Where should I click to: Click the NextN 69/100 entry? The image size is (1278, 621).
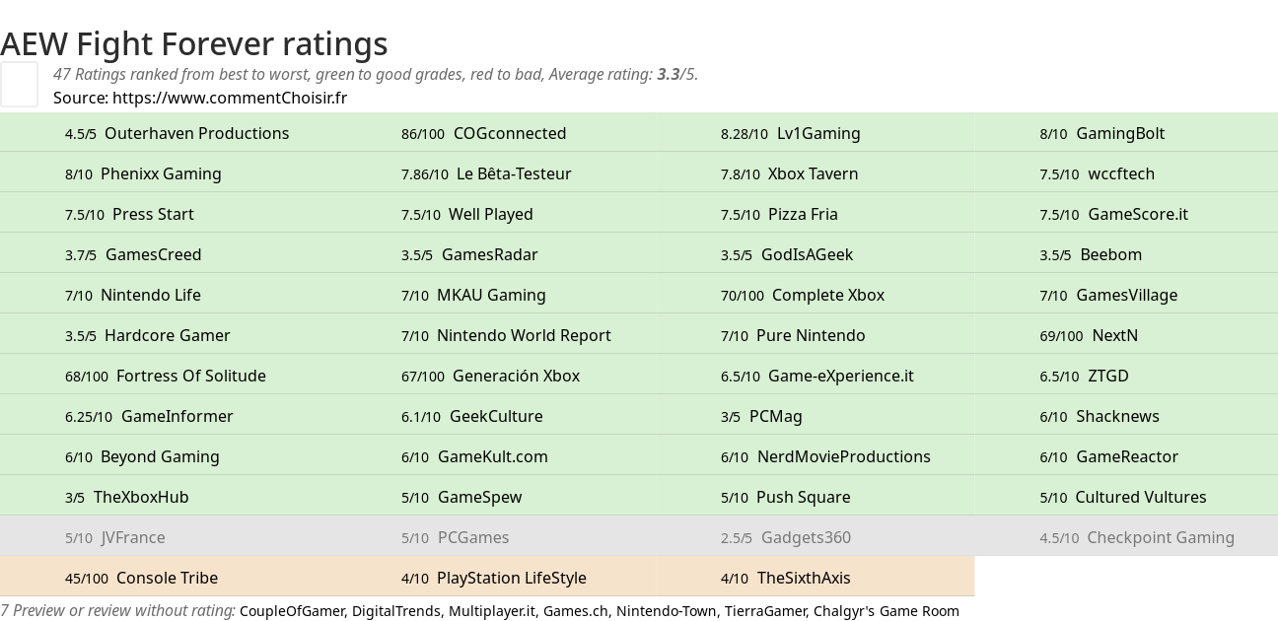pos(1089,335)
